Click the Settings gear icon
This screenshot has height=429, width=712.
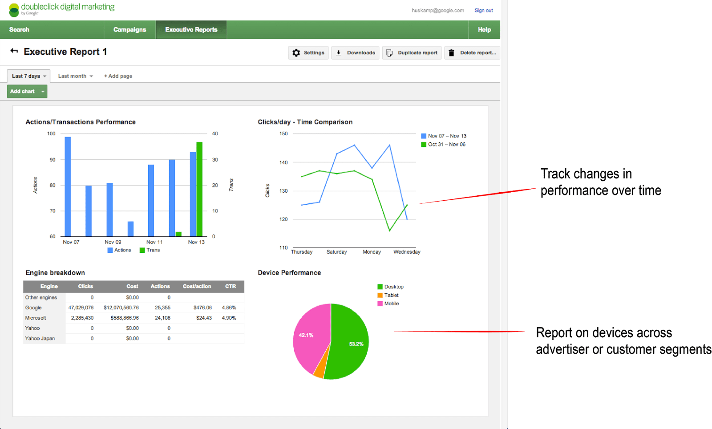click(296, 53)
